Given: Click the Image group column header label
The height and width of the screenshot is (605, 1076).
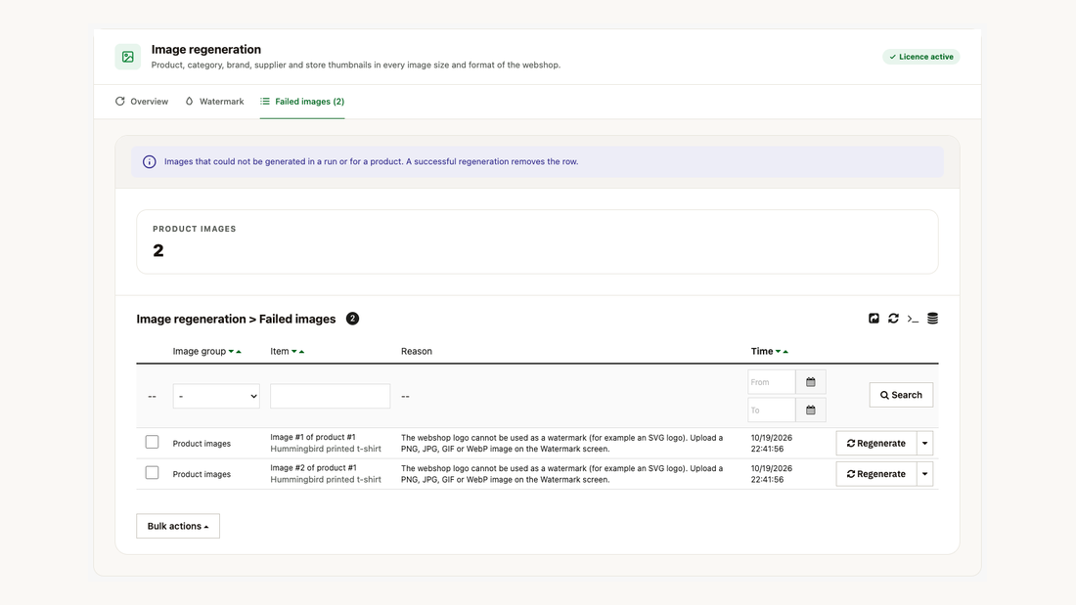Looking at the screenshot, I should click(x=199, y=351).
